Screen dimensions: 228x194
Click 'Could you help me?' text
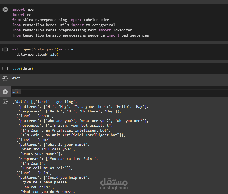click(x=67, y=178)
